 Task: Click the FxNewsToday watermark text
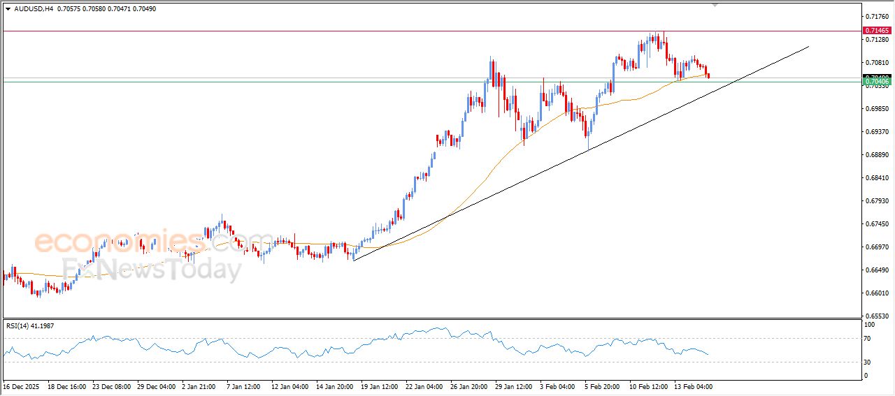(x=150, y=268)
